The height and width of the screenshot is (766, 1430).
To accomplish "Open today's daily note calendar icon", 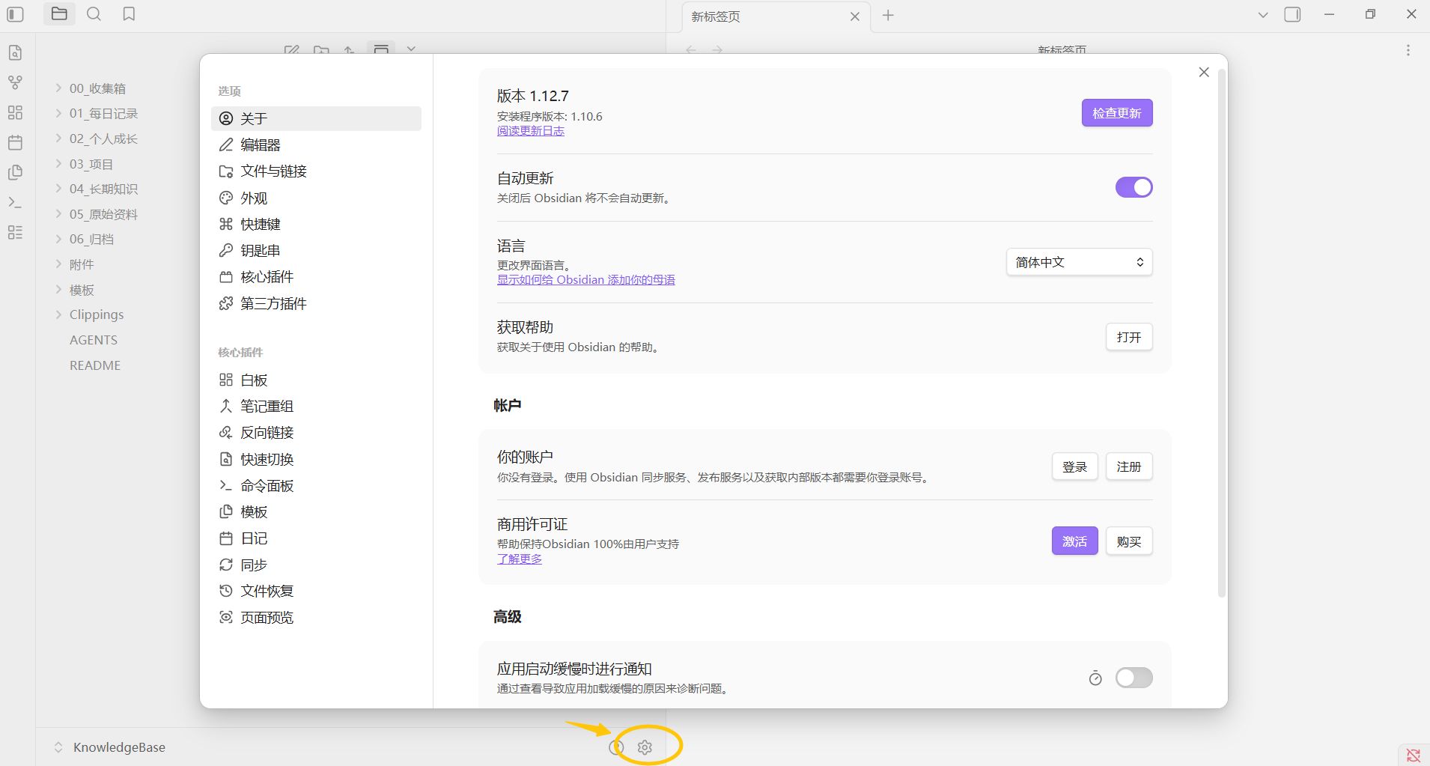I will [15, 142].
